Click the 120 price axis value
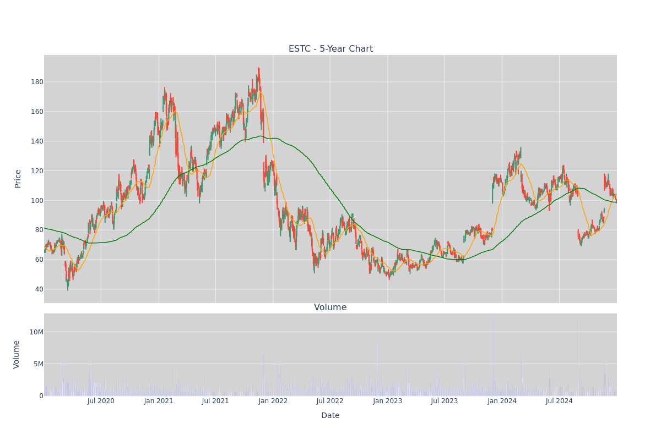661x440 pixels. 37,171
